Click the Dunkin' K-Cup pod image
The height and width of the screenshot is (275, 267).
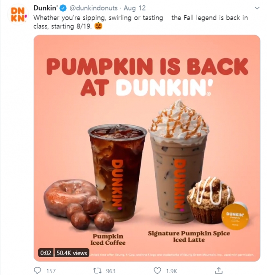235,216
